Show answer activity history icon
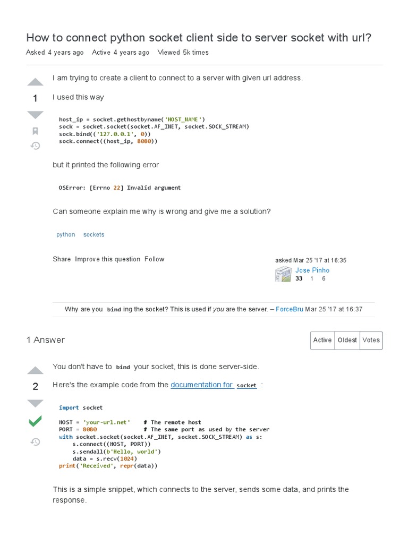Viewport: 408px width, 544px height. pyautogui.click(x=35, y=441)
